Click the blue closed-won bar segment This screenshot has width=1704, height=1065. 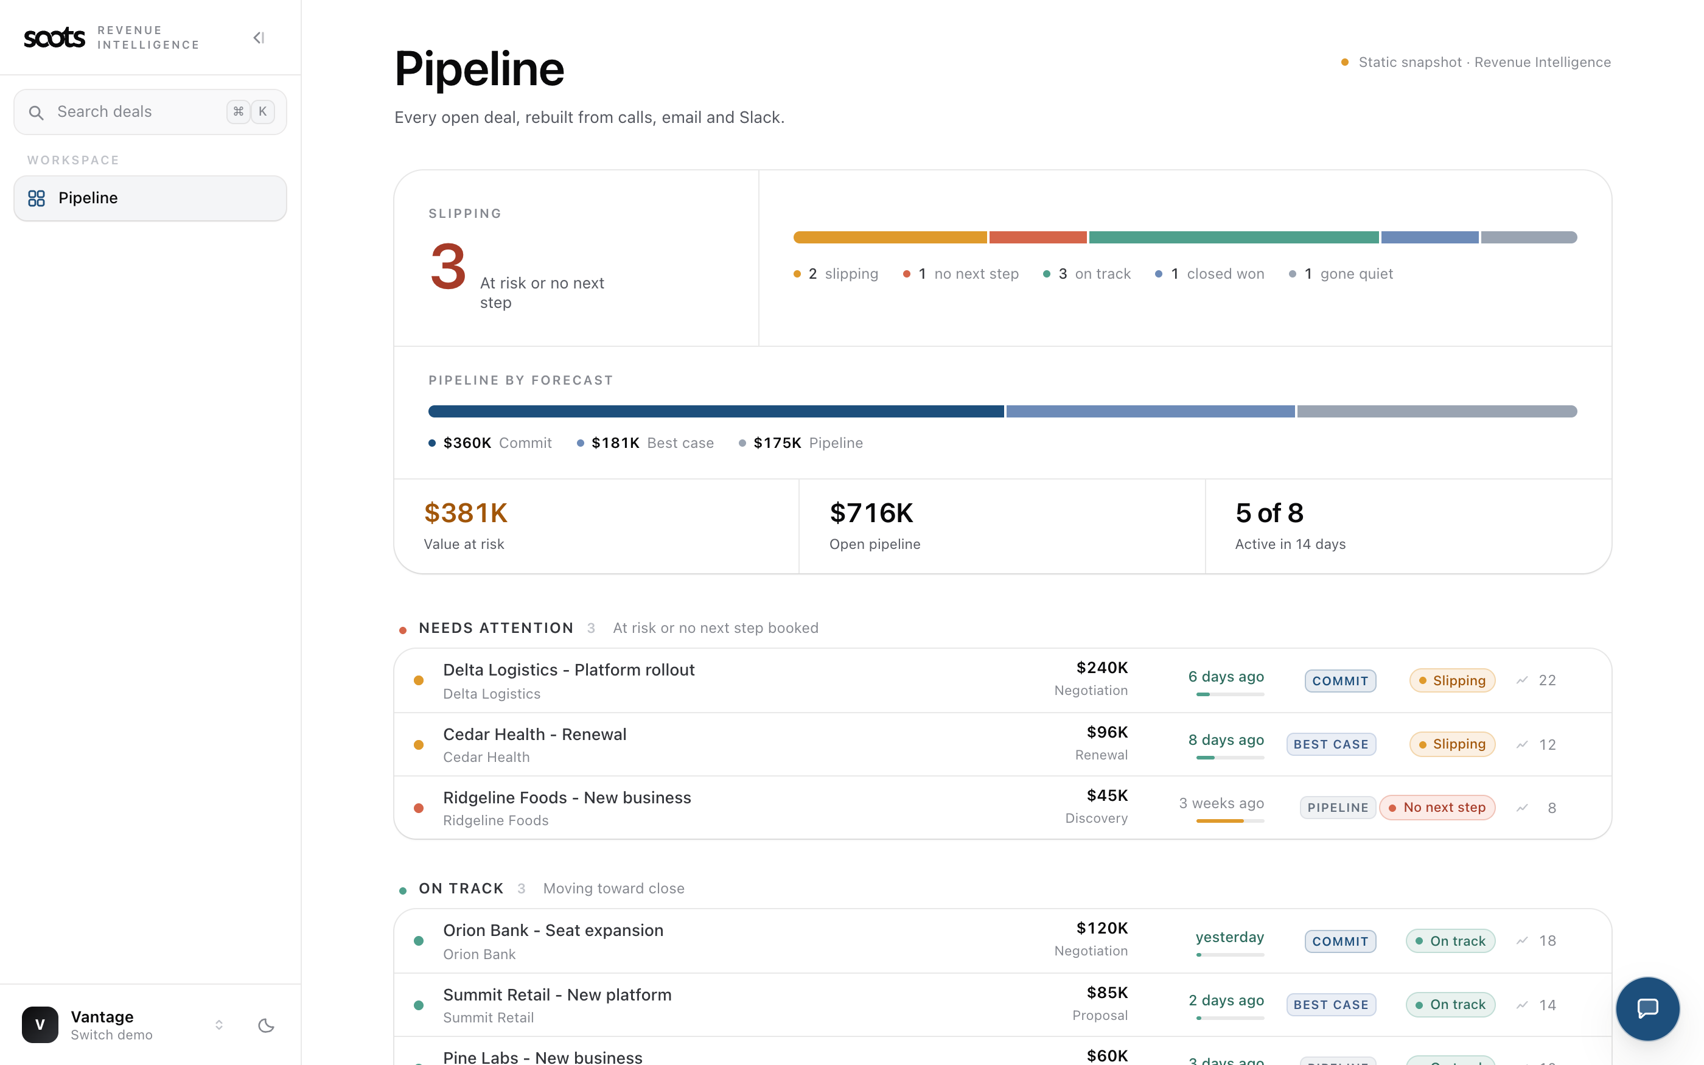coord(1430,237)
